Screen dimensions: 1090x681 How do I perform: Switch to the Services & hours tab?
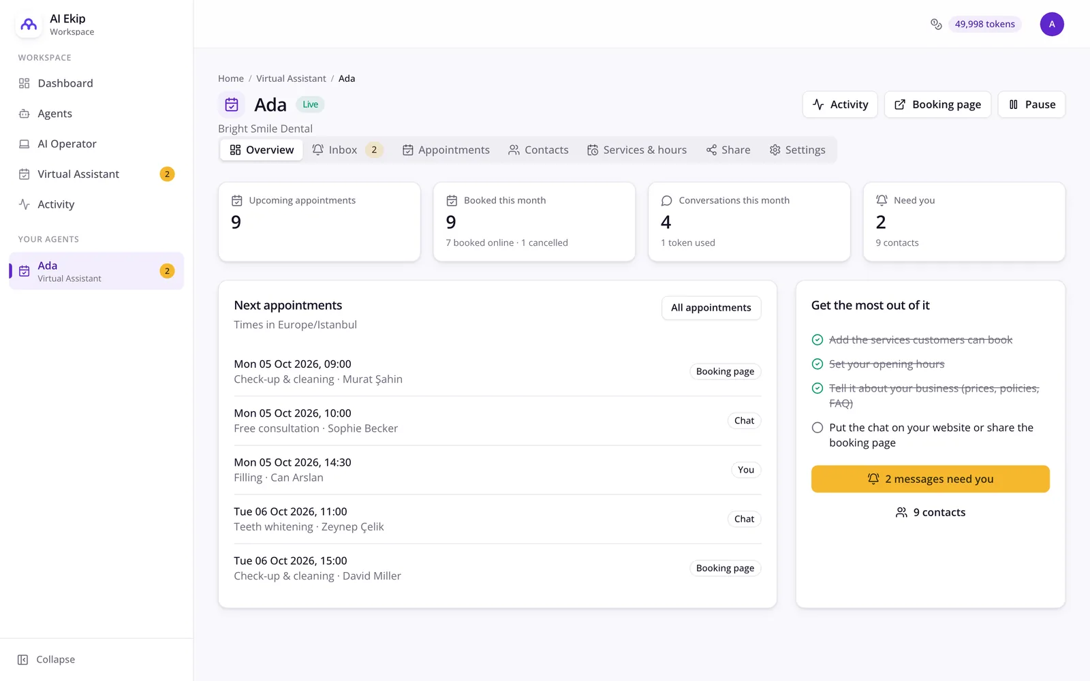(637, 150)
